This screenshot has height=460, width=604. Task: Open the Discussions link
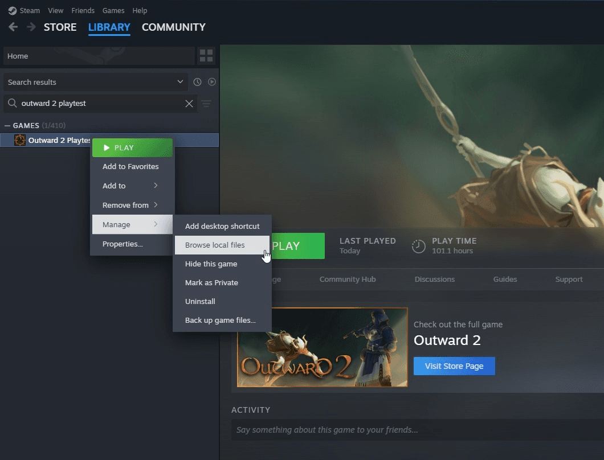(435, 280)
